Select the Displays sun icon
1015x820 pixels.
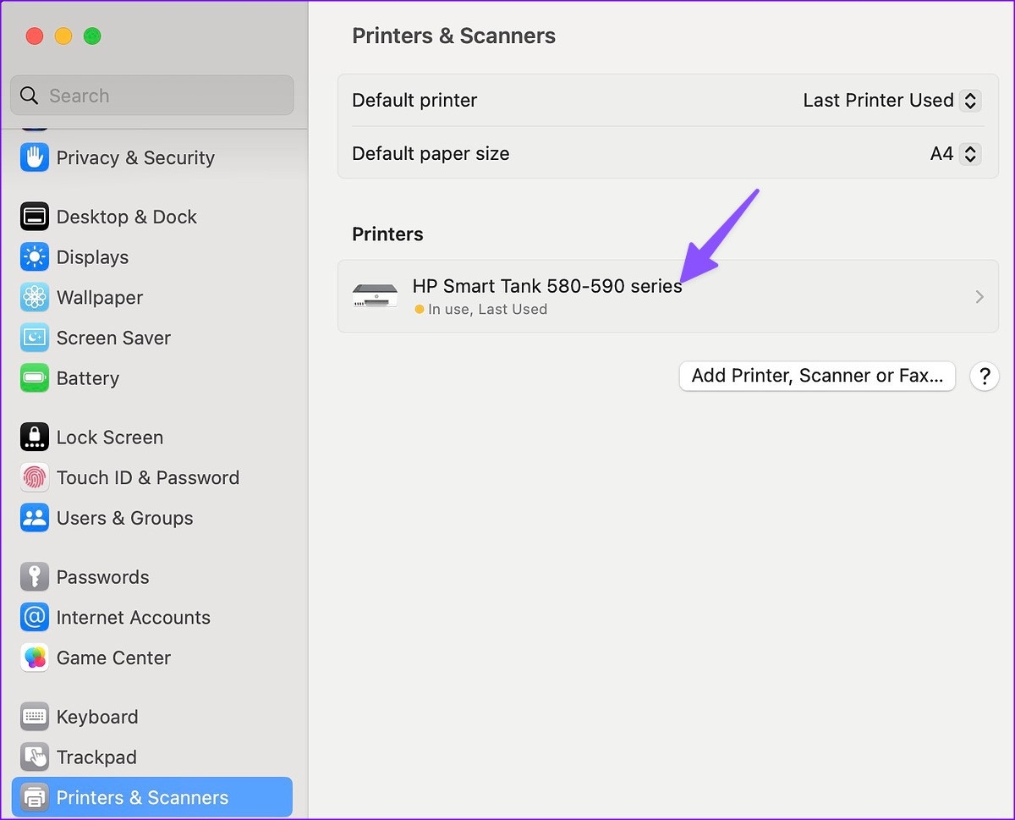(x=35, y=257)
